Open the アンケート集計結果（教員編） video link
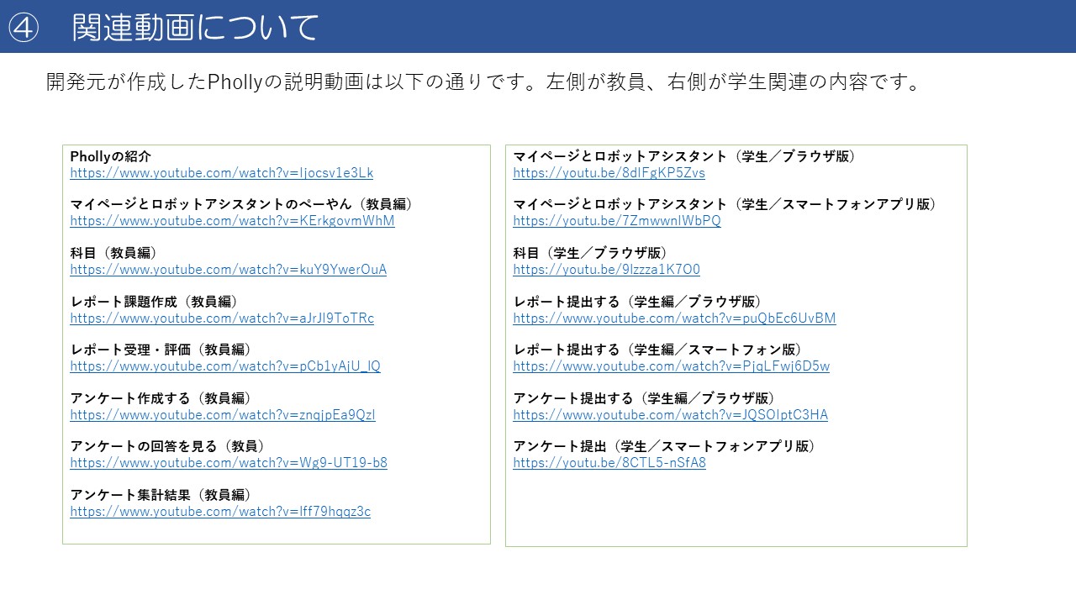1076x605 pixels. point(220,512)
